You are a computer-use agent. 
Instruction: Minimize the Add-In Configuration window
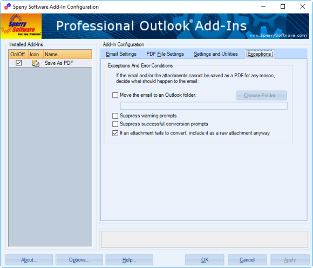[x=263, y=6]
